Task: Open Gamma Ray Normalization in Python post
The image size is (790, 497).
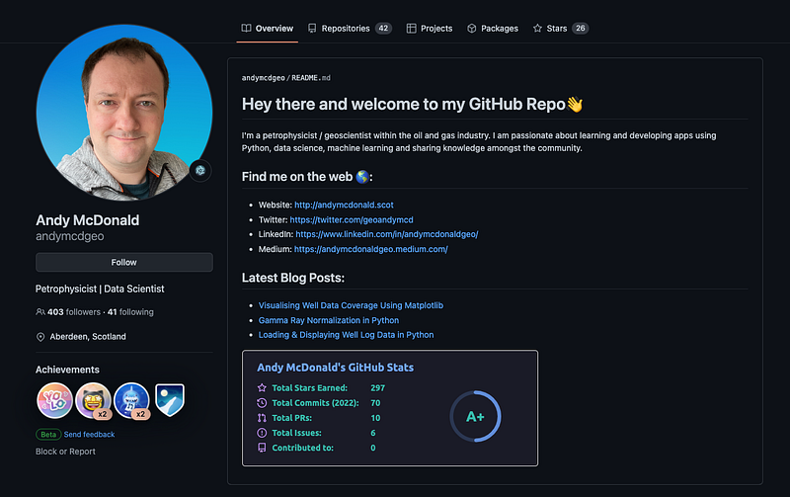Action: pyautogui.click(x=329, y=320)
